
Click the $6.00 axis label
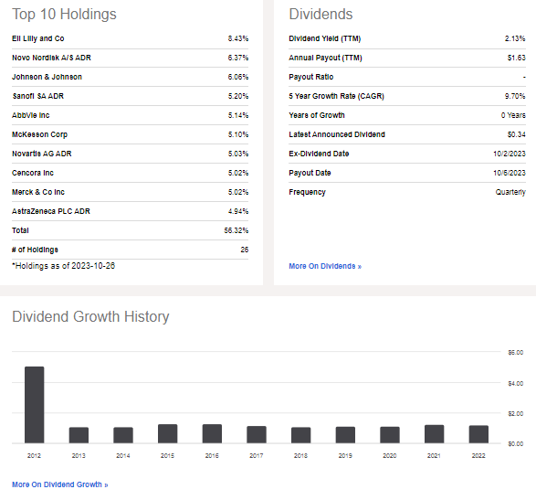tap(516, 353)
